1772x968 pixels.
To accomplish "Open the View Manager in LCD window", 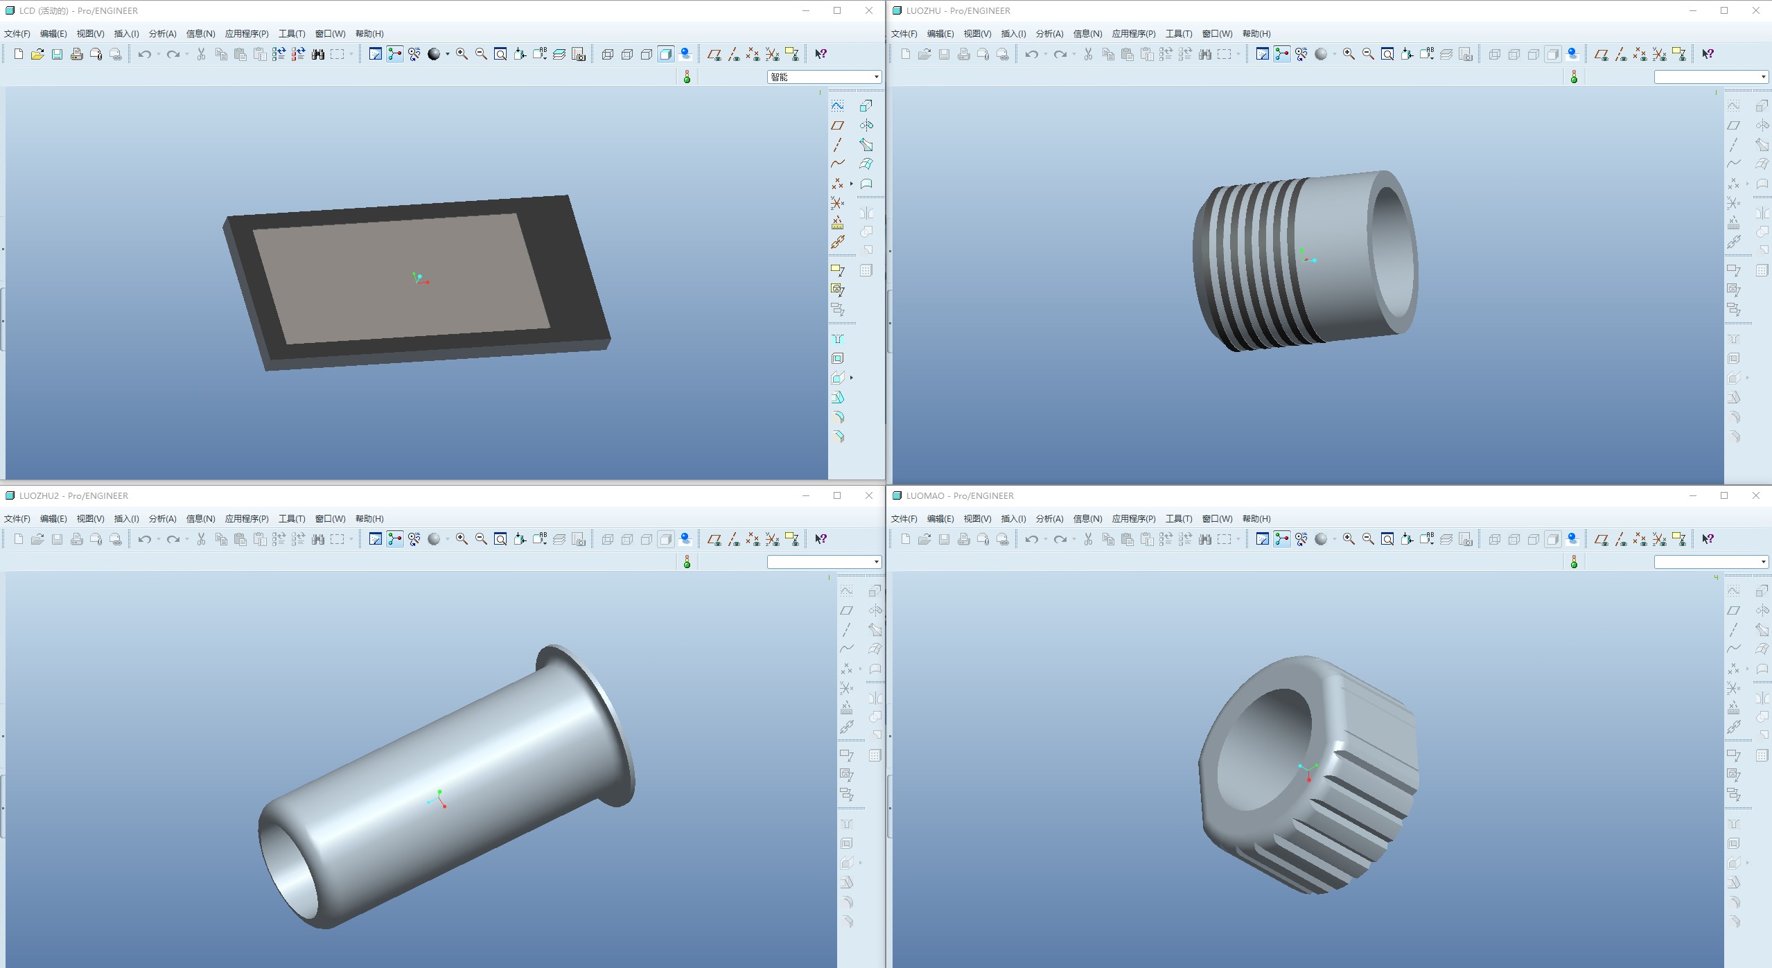I will [579, 54].
